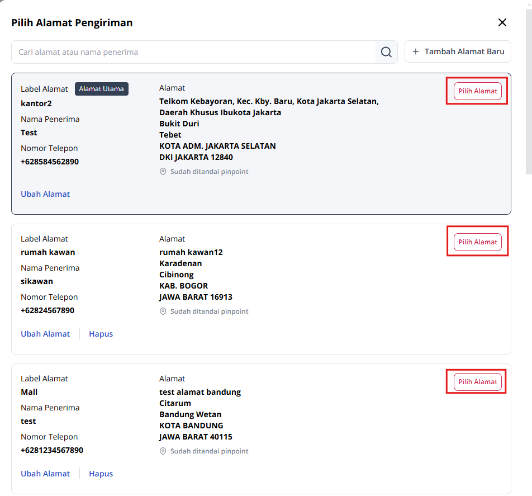Delete rumah kawan address via Hapus
Image resolution: width=532 pixels, height=496 pixels.
[x=101, y=334]
